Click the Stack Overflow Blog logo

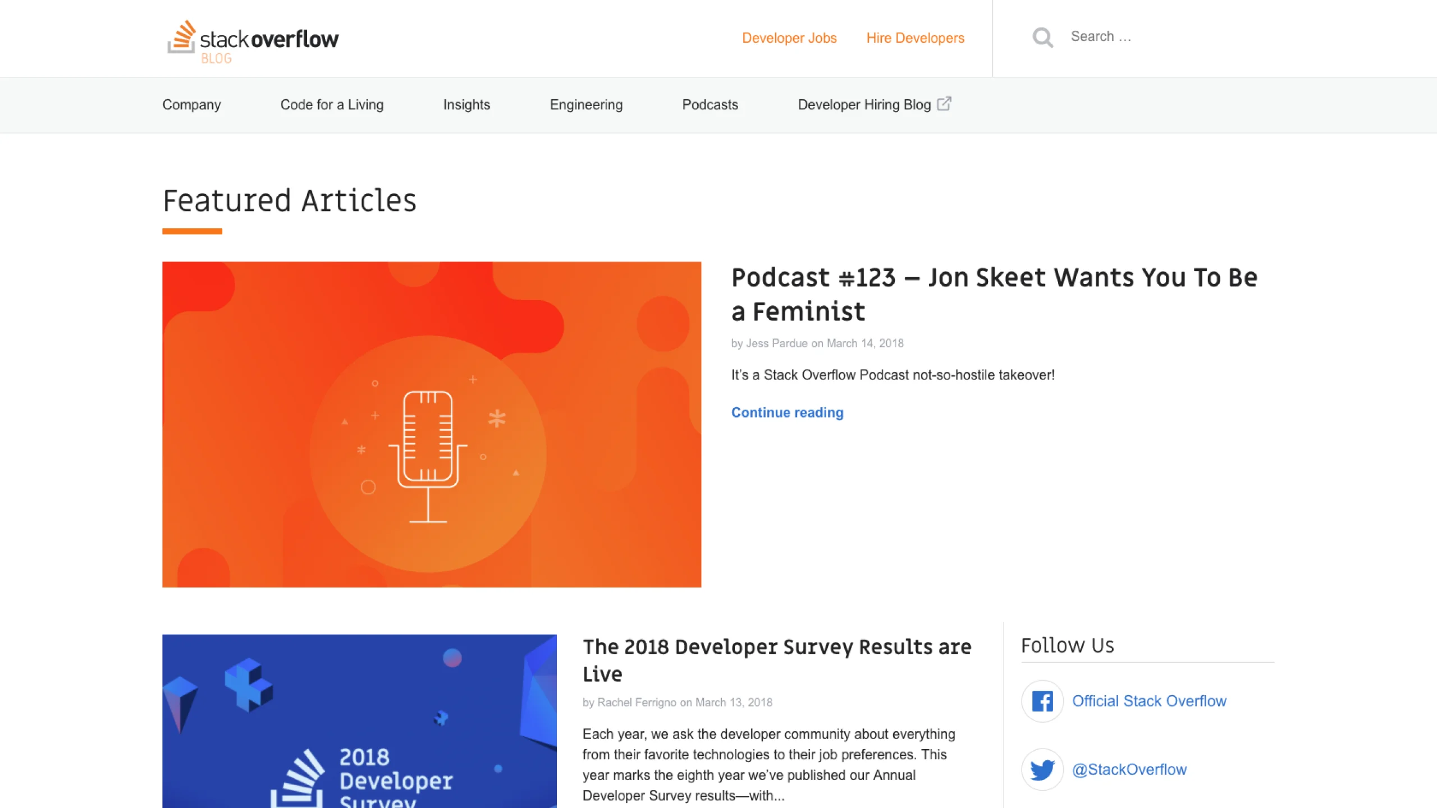click(253, 42)
